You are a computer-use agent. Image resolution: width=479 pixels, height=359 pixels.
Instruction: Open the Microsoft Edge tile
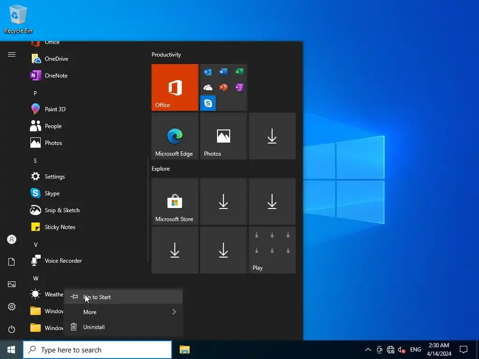(175, 136)
